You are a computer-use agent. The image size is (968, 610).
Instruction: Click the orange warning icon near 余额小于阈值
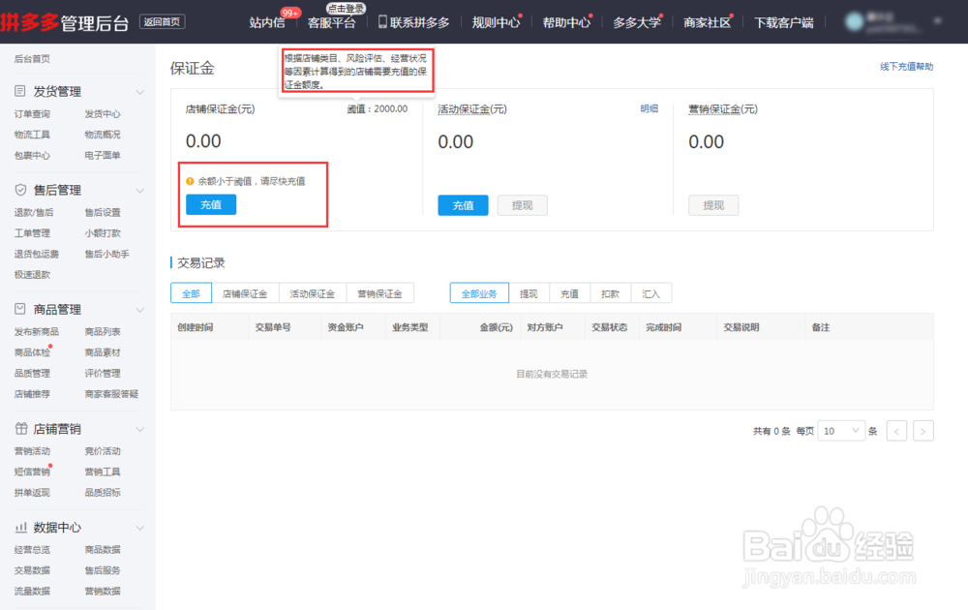click(x=190, y=181)
